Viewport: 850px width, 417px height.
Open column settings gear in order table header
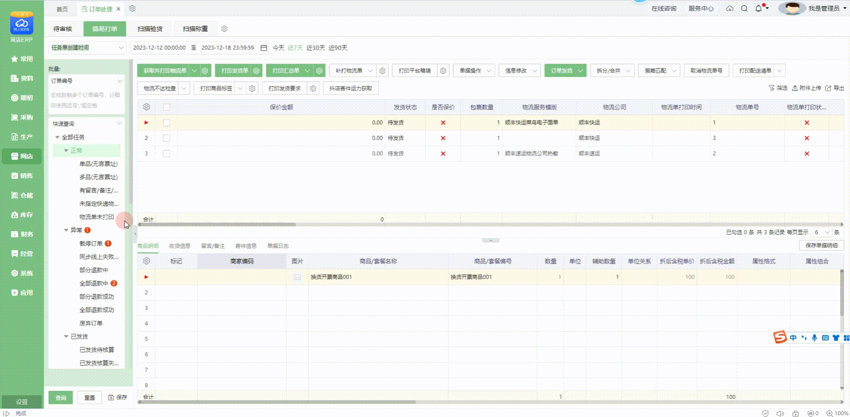coord(147,107)
